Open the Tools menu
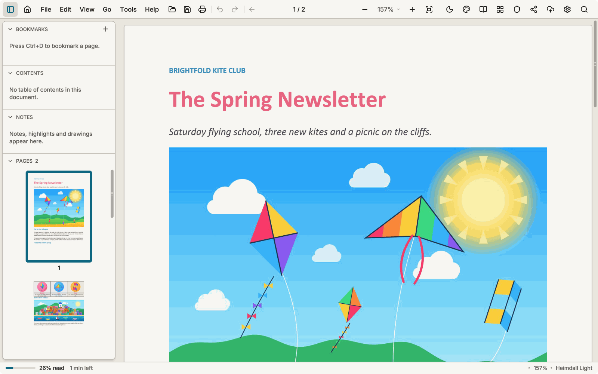598x374 pixels. pos(128,9)
